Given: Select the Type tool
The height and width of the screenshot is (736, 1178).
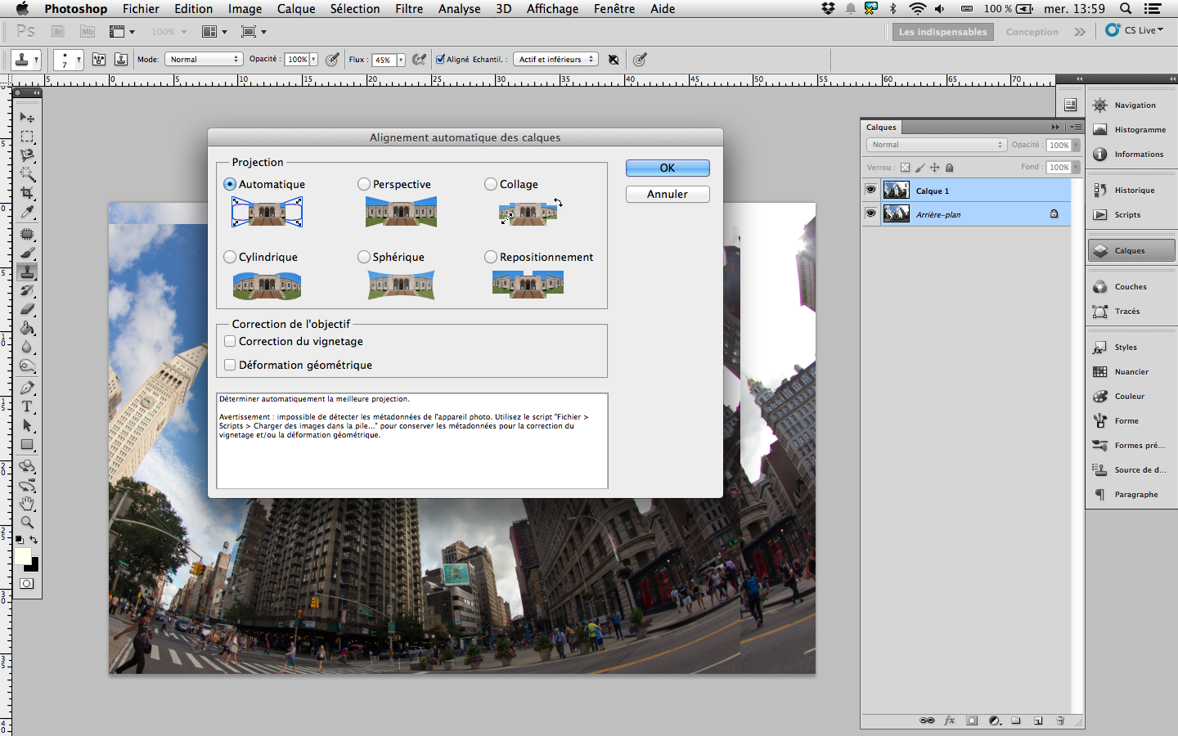Looking at the screenshot, I should click(27, 406).
